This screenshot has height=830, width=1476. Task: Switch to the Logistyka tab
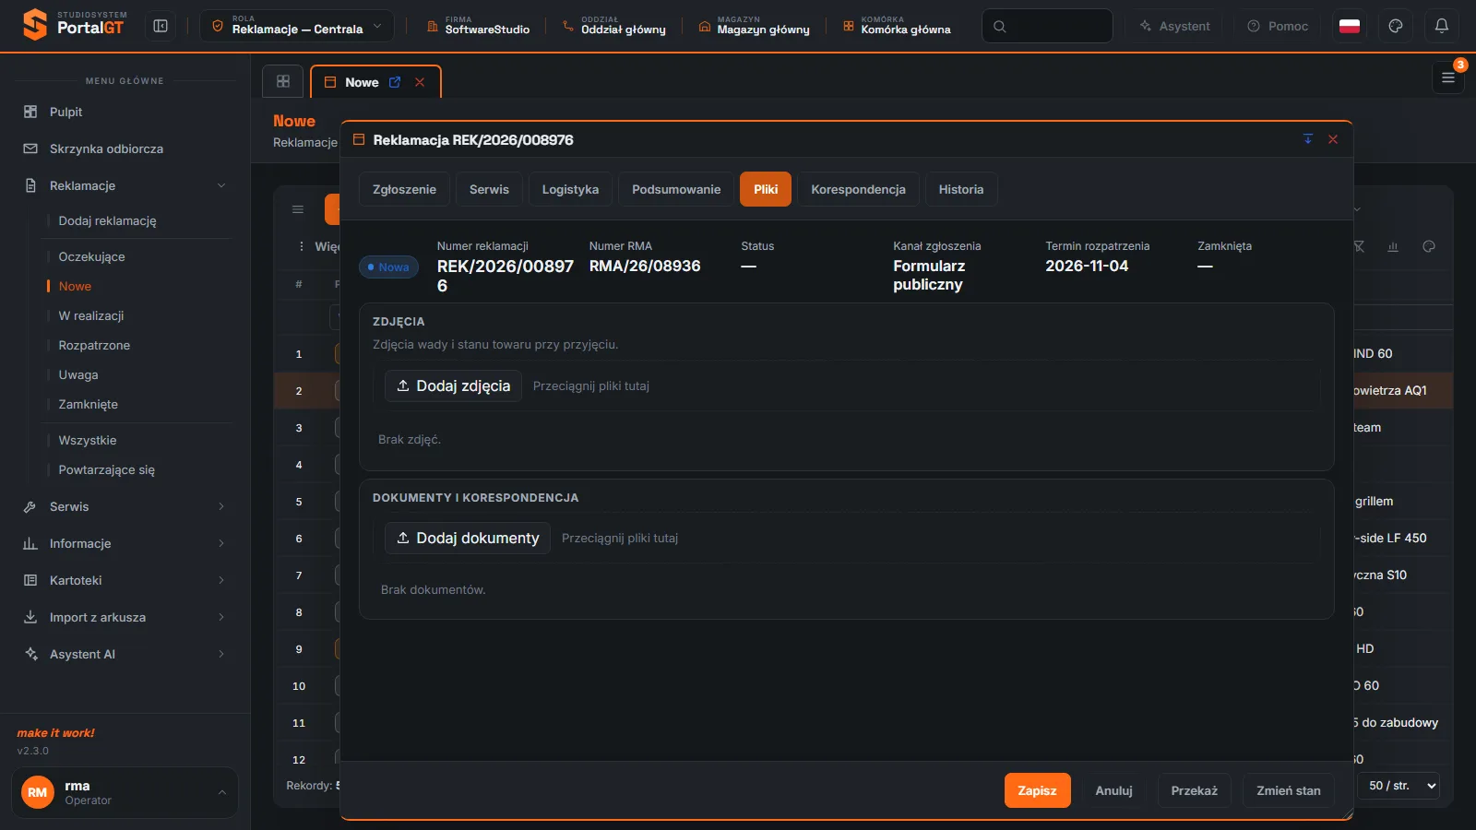coord(570,189)
